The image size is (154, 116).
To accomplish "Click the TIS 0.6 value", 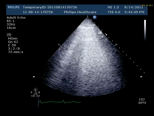I will tap(114, 12).
